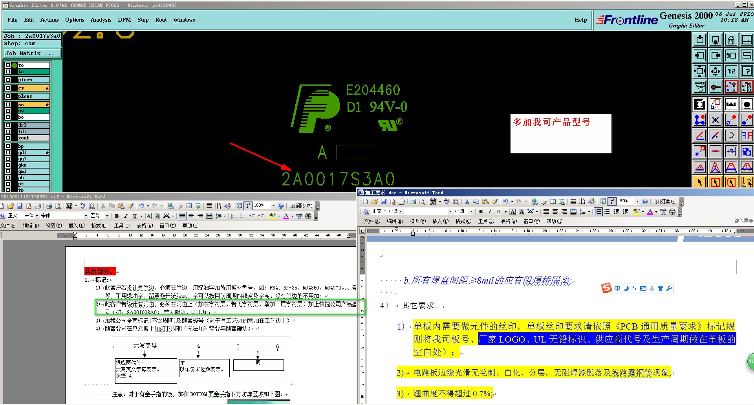The height and width of the screenshot is (405, 754).
Task: Click the pan up icon in Genesis toolbar
Action: coord(700,40)
